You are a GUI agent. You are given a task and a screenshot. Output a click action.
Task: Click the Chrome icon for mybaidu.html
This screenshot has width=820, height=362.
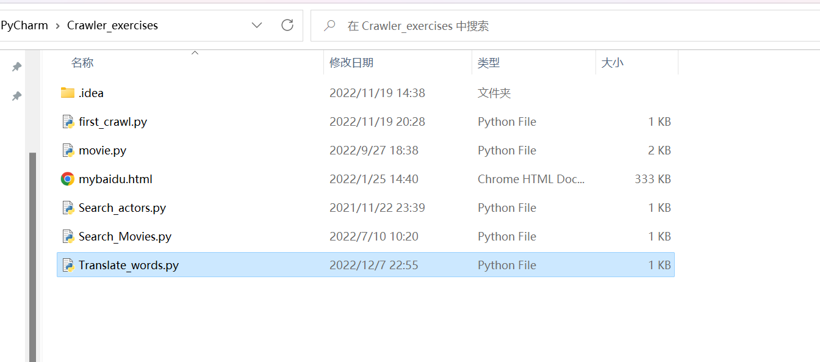point(68,179)
